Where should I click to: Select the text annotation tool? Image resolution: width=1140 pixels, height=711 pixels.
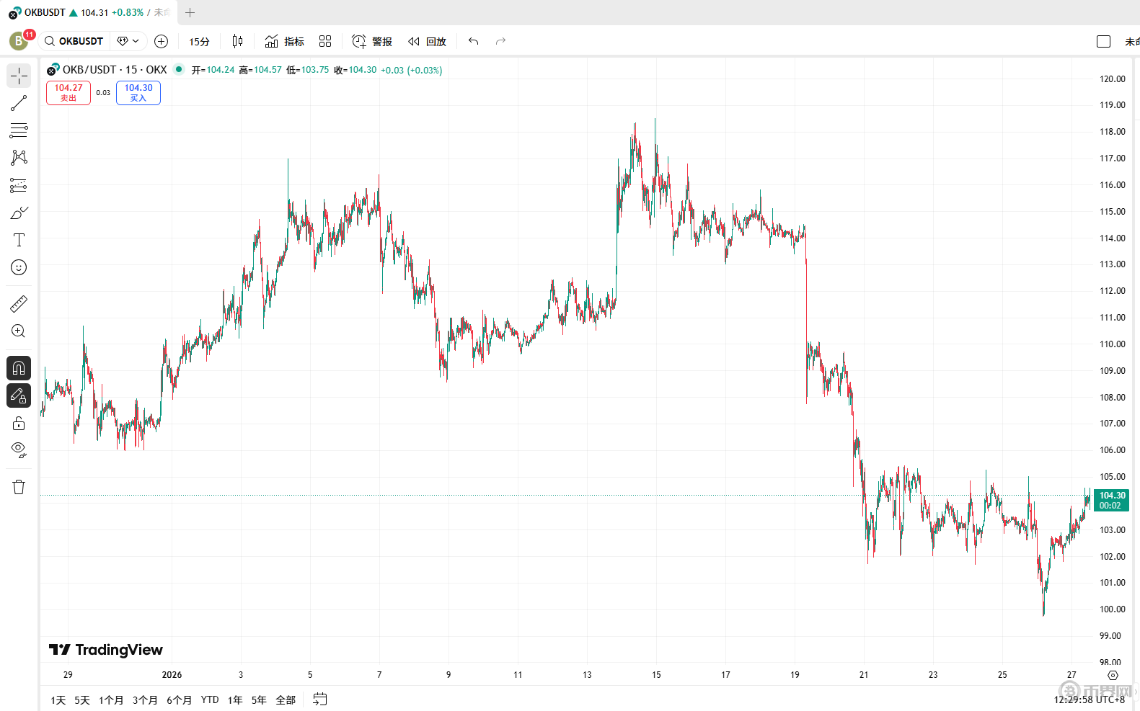pyautogui.click(x=19, y=240)
